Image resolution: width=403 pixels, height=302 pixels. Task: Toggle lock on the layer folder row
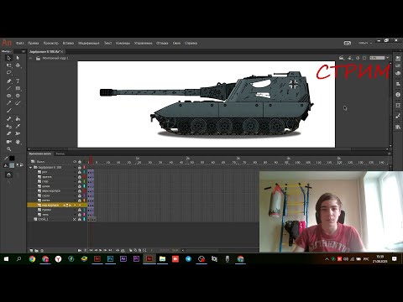[80, 168]
